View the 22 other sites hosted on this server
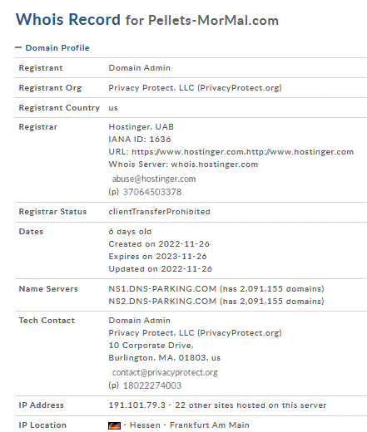This screenshot has width=367, height=432. (250, 405)
